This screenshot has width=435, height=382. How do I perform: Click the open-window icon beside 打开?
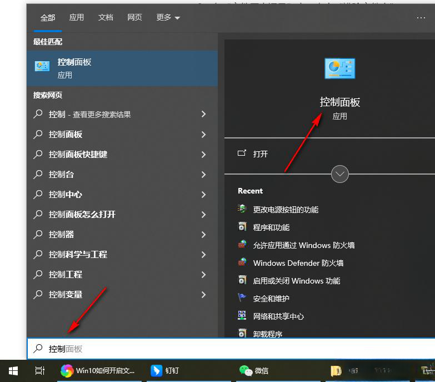(x=242, y=153)
